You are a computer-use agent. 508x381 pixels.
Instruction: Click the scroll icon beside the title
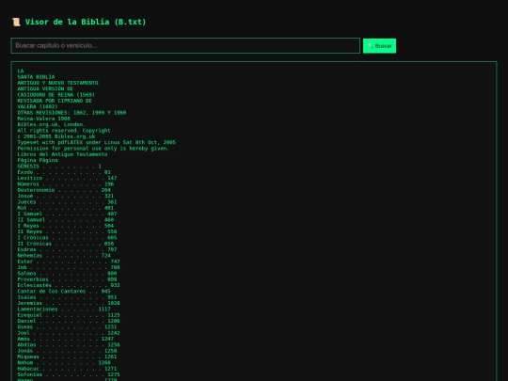(x=16, y=22)
